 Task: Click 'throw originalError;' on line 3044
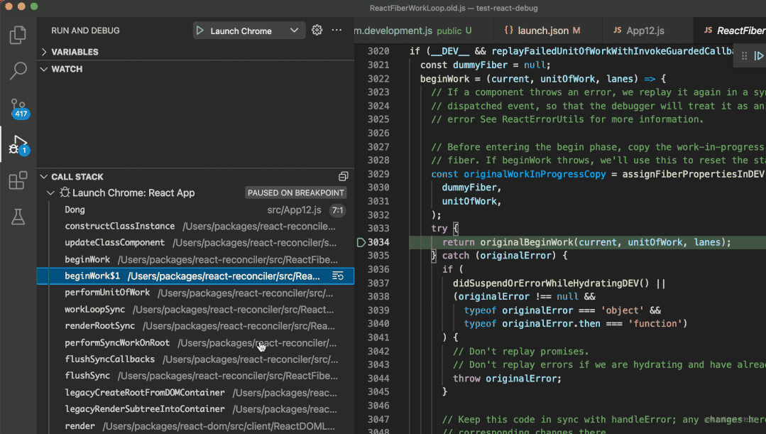tap(507, 379)
